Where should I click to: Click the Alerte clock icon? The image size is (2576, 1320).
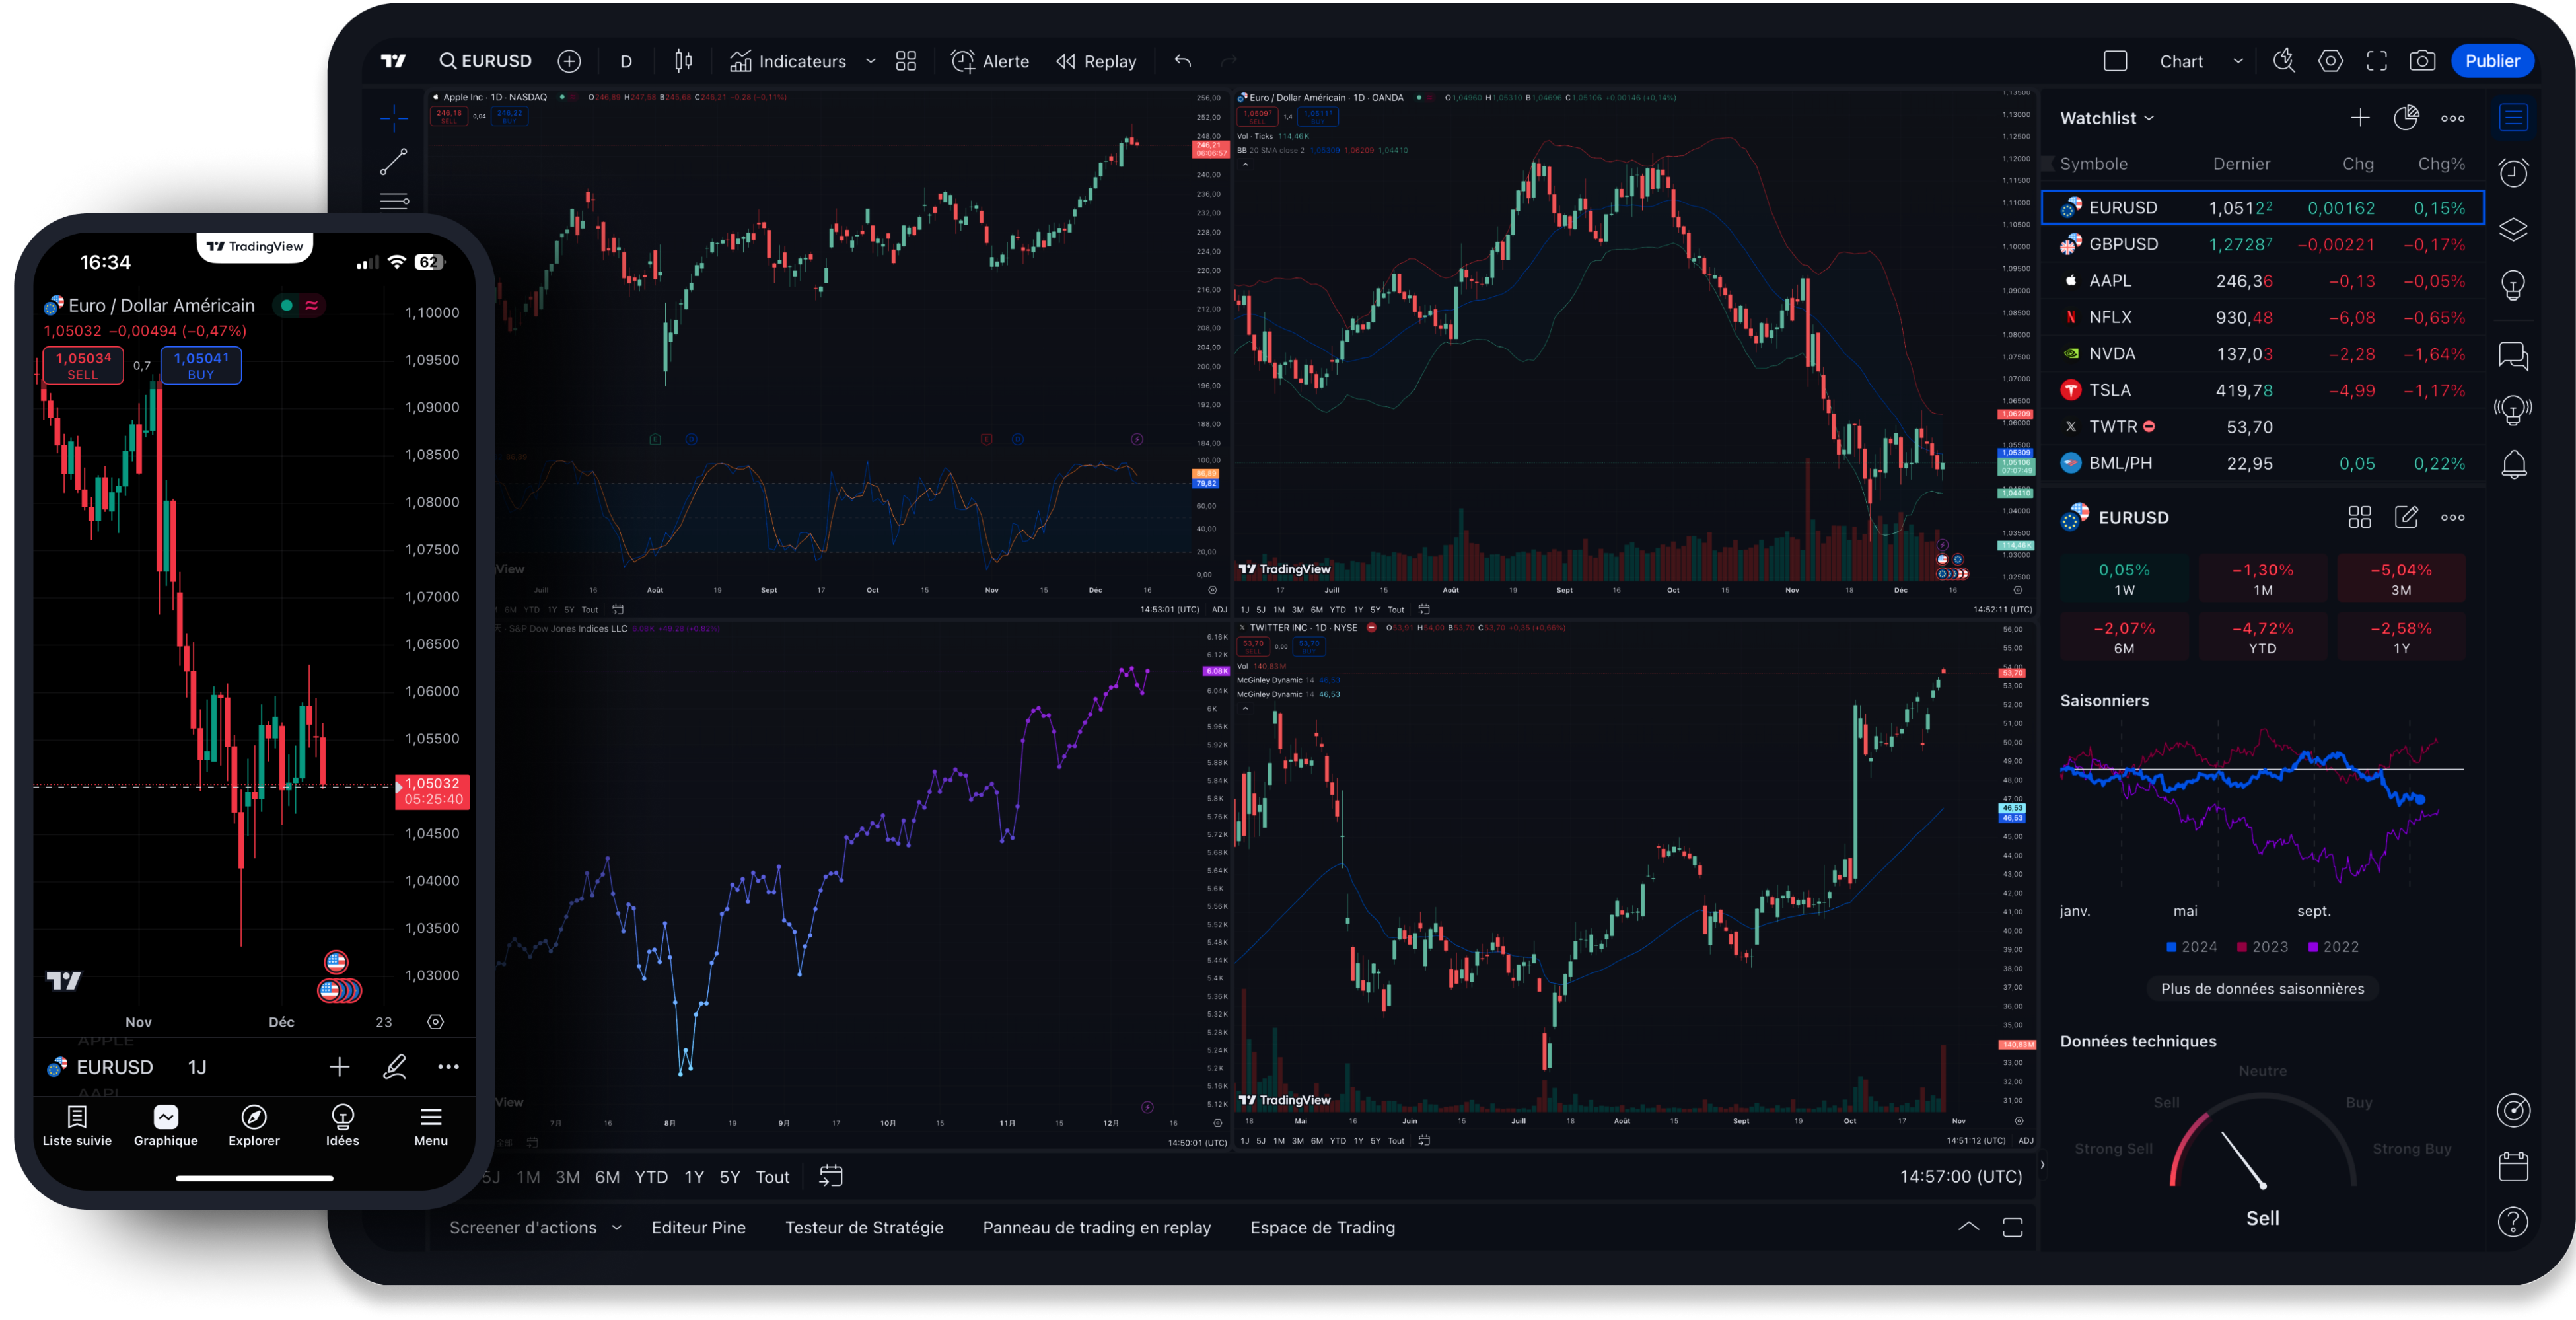(x=963, y=61)
